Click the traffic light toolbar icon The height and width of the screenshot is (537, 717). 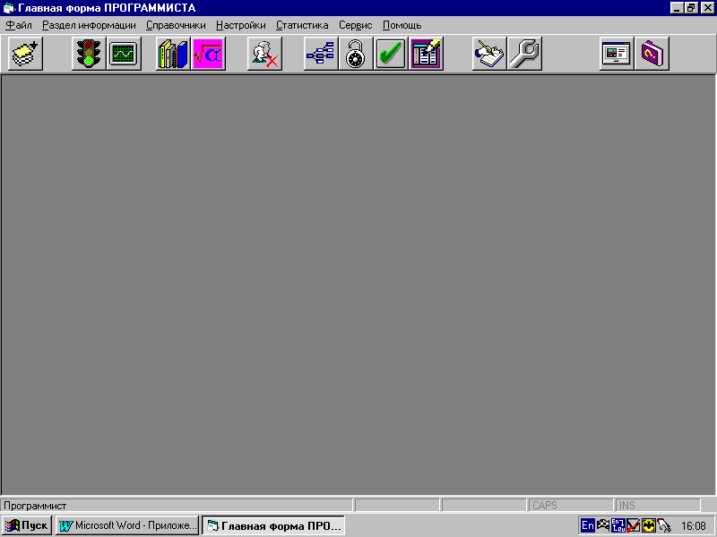[x=89, y=54]
